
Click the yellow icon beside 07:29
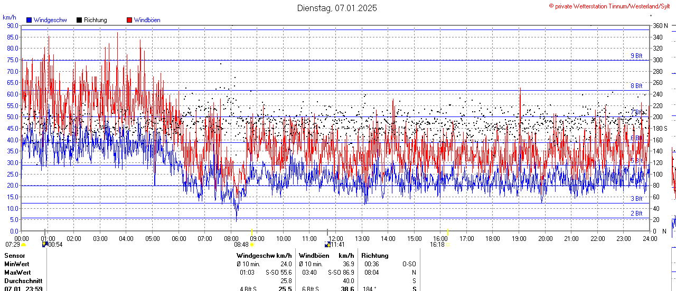click(x=23, y=245)
